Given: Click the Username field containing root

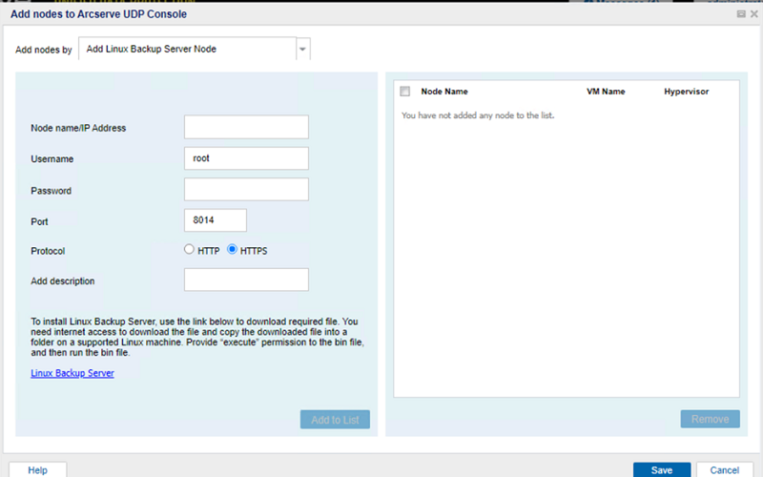Looking at the screenshot, I should [x=246, y=158].
